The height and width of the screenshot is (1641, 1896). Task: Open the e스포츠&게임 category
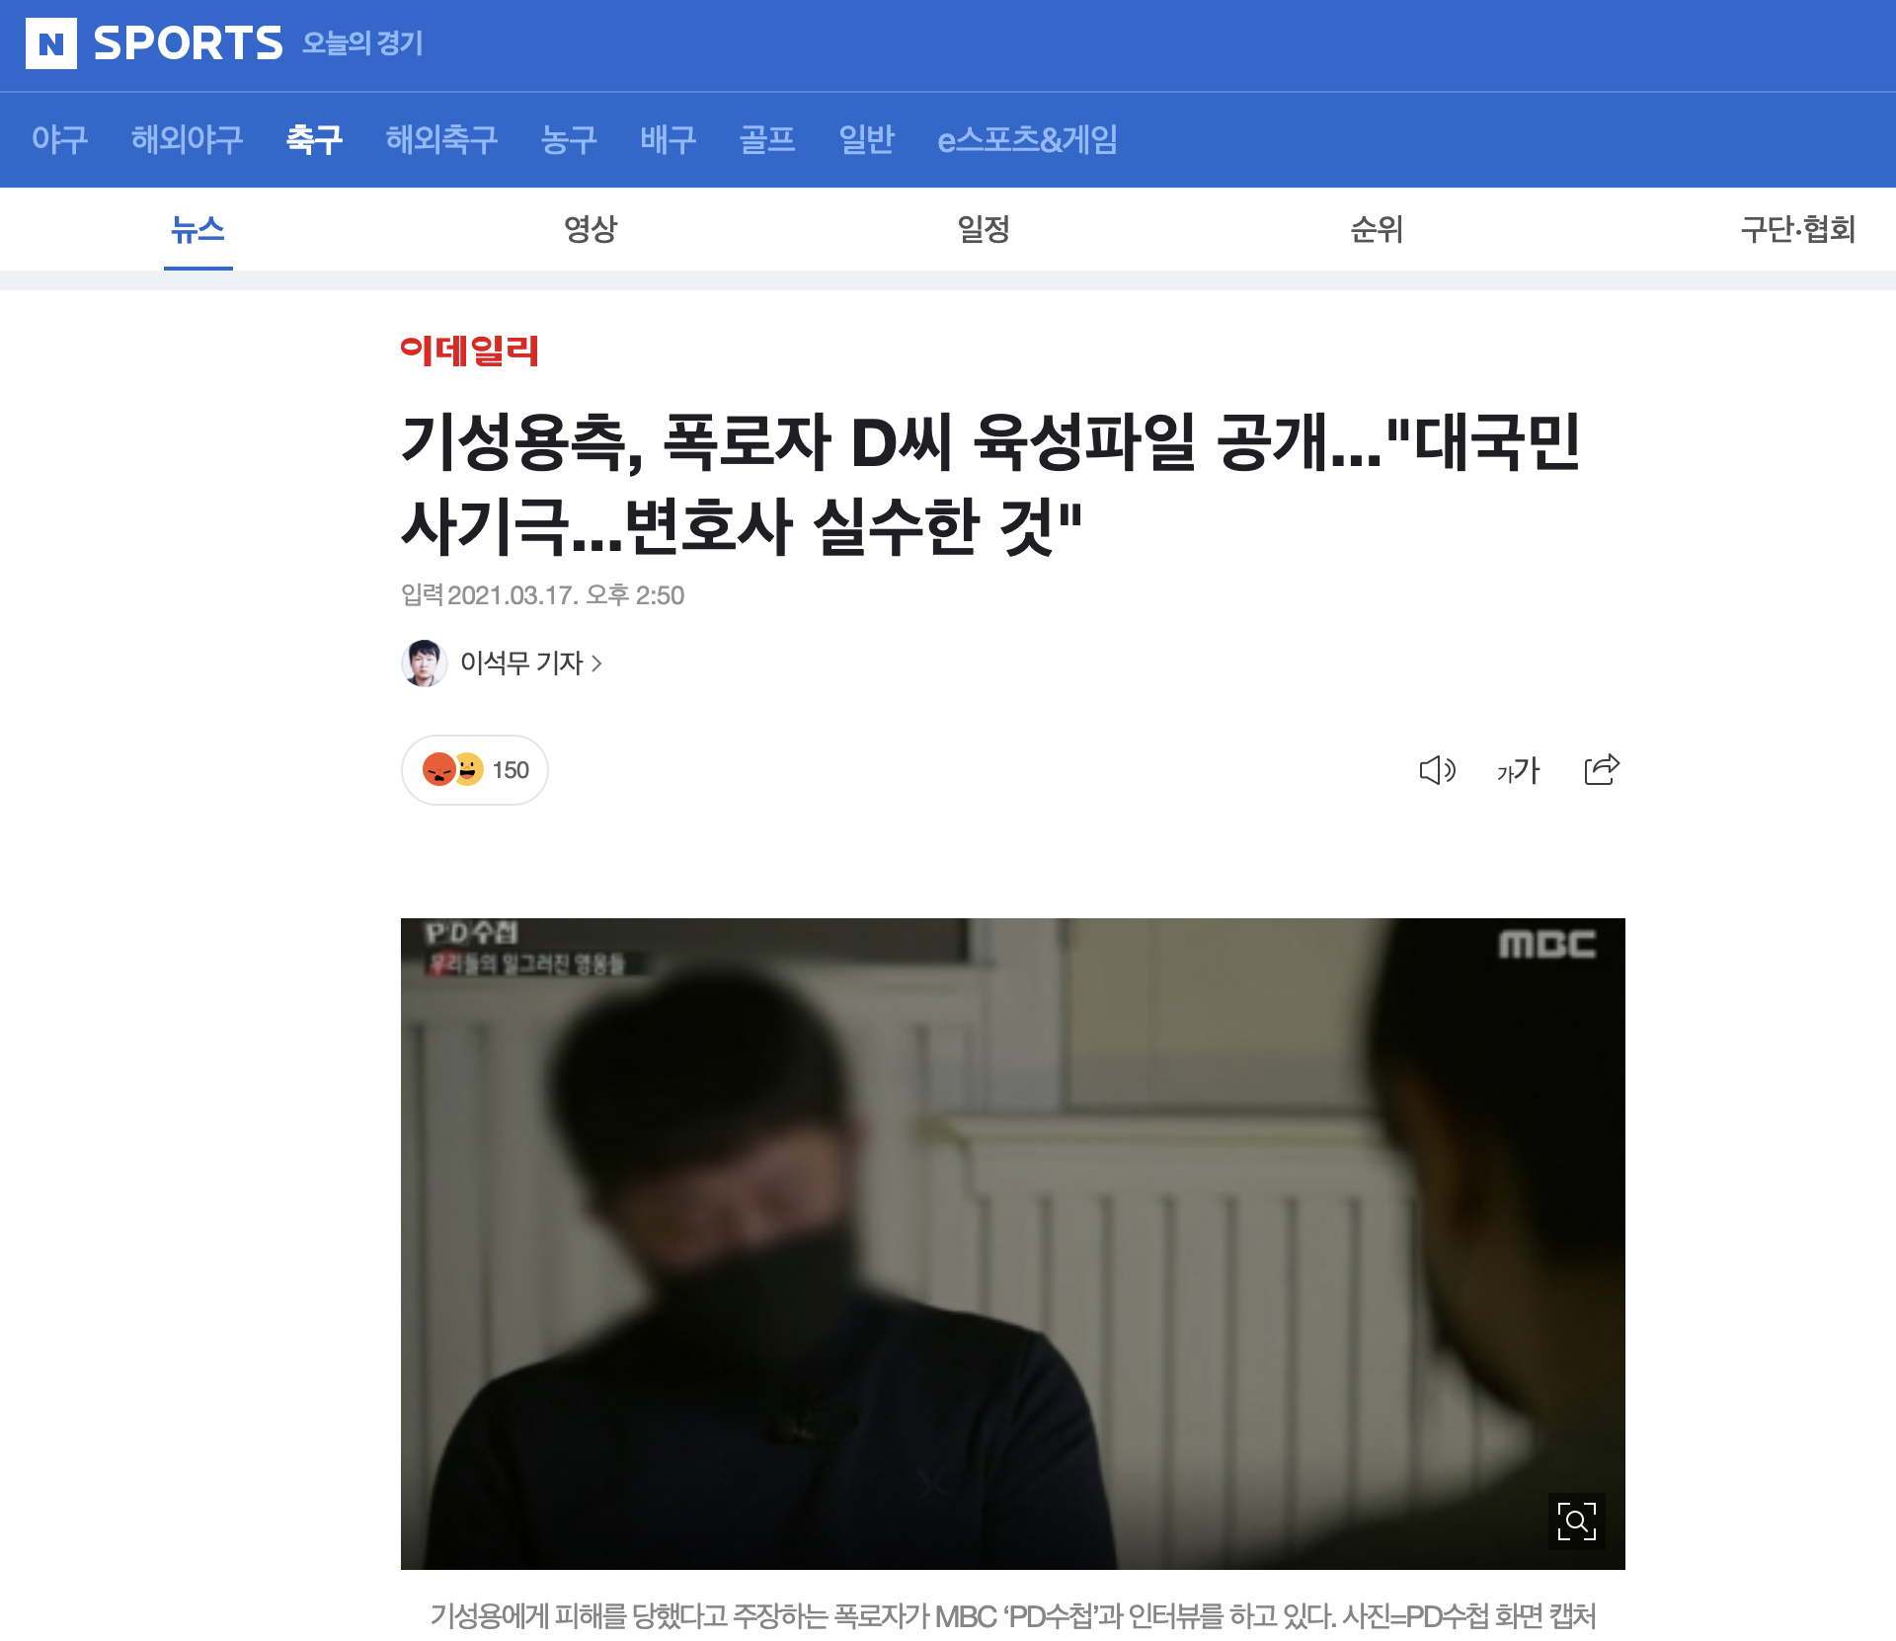1027,139
